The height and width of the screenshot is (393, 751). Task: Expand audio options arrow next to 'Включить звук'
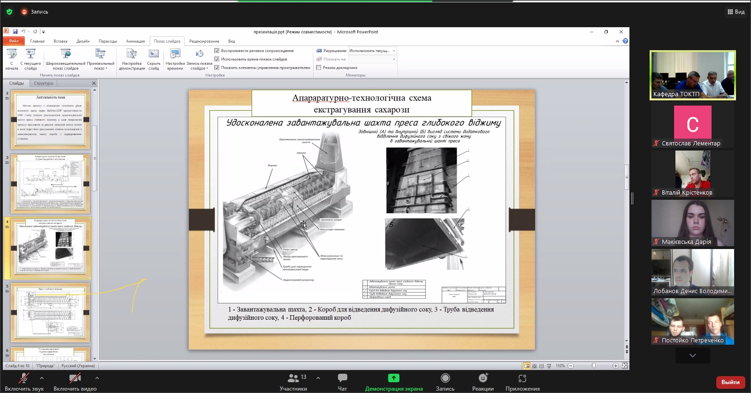pos(42,378)
